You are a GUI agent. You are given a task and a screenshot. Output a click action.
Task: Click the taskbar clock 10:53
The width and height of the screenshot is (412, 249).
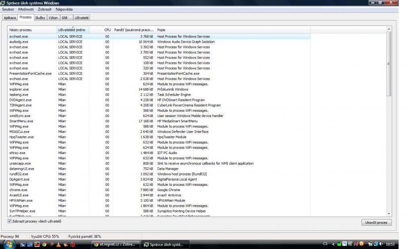[x=390, y=244]
